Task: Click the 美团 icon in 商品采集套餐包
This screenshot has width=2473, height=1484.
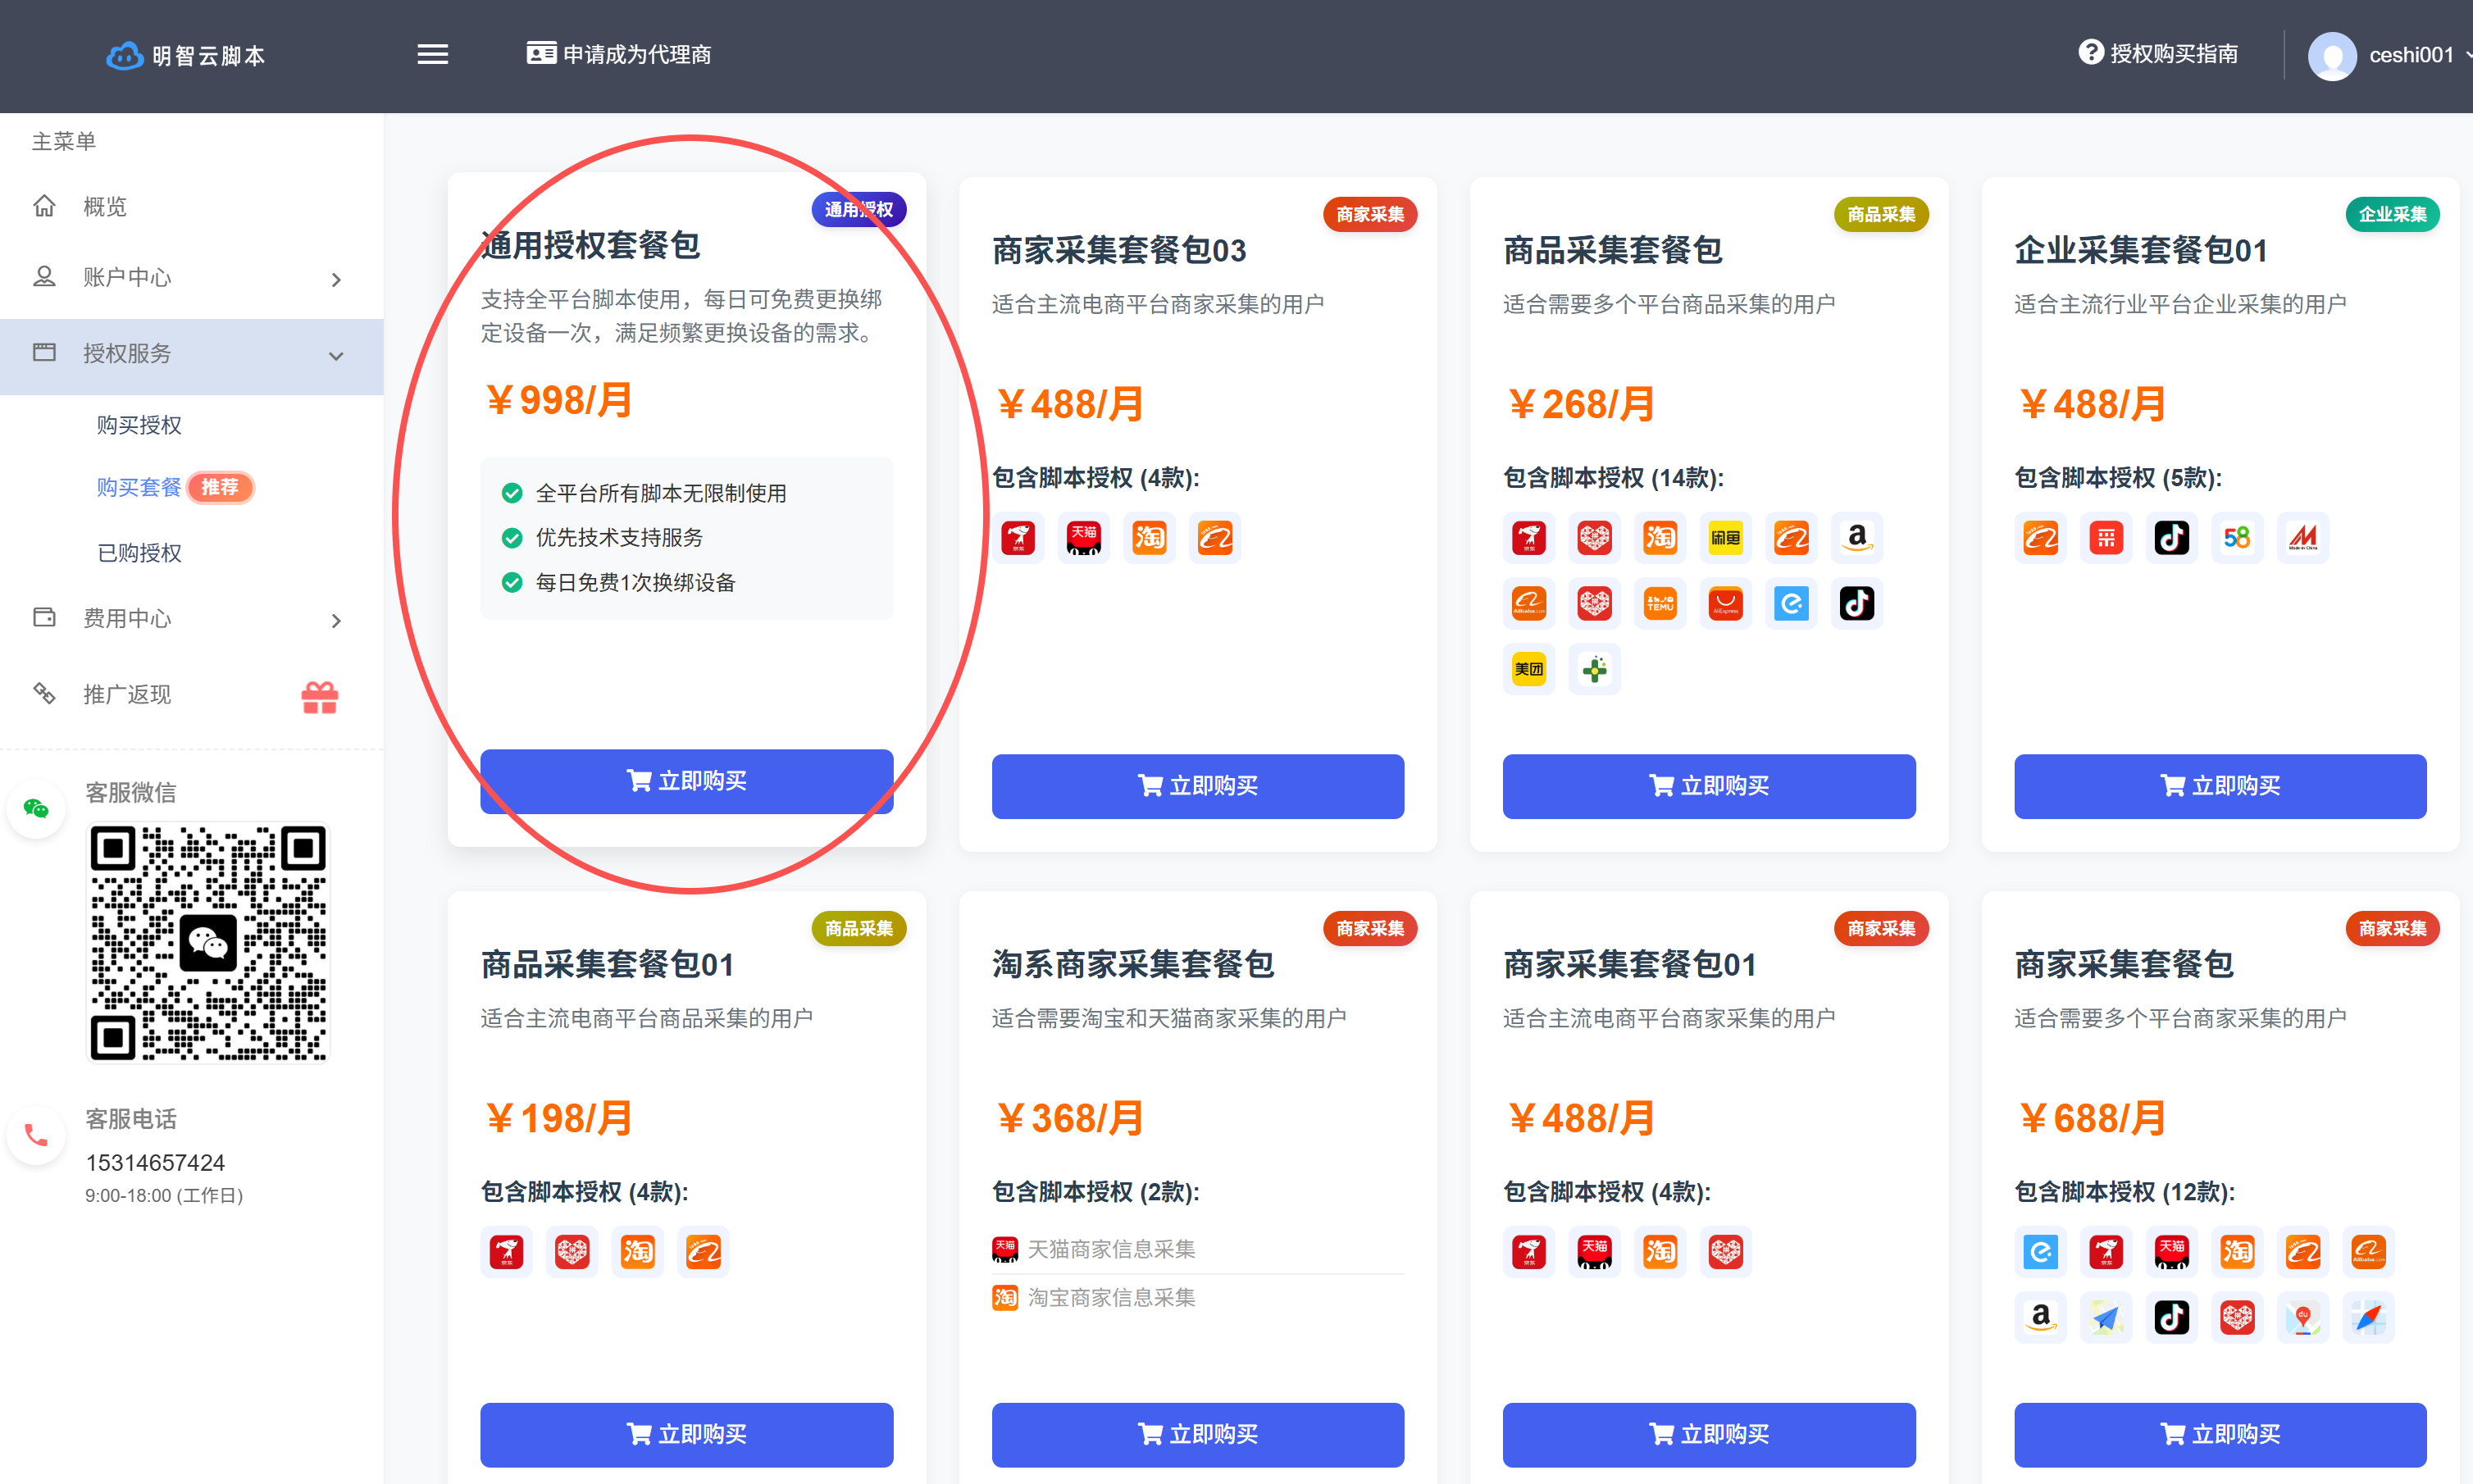Action: (1528, 669)
